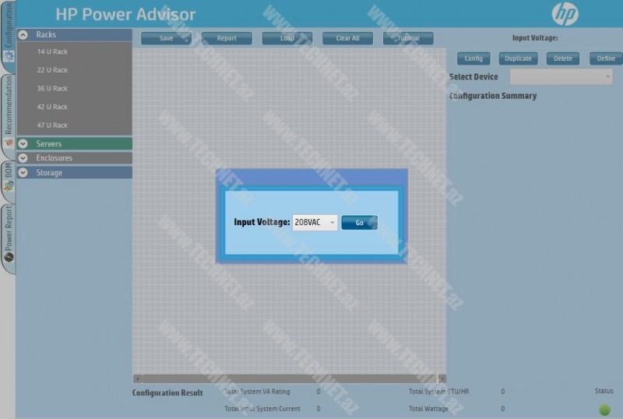Switch to the Recommendation side tab
This screenshot has height=419, width=623.
point(8,116)
